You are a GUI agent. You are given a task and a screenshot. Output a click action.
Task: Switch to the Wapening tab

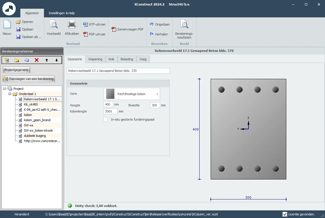[95, 59]
